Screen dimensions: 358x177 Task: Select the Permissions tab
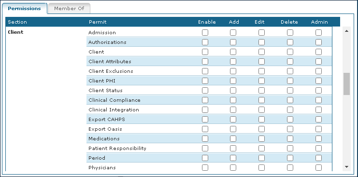pos(25,8)
